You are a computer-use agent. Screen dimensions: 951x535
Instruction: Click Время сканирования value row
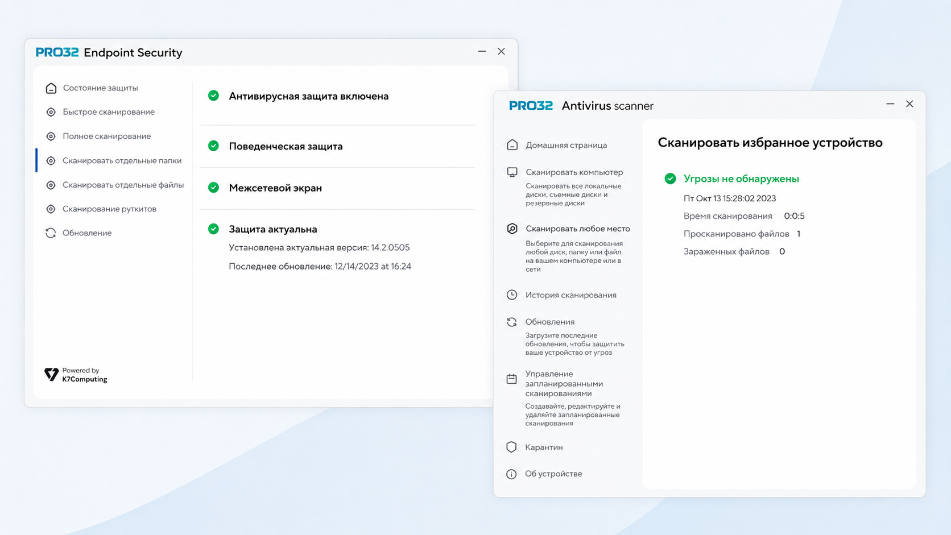tap(744, 216)
